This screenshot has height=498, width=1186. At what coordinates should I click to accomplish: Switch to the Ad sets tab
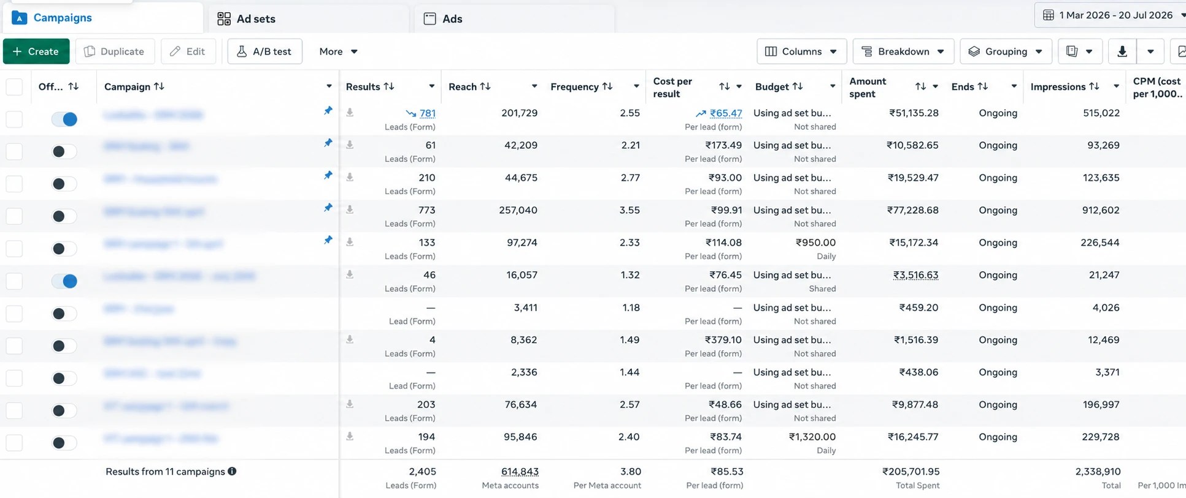point(247,18)
